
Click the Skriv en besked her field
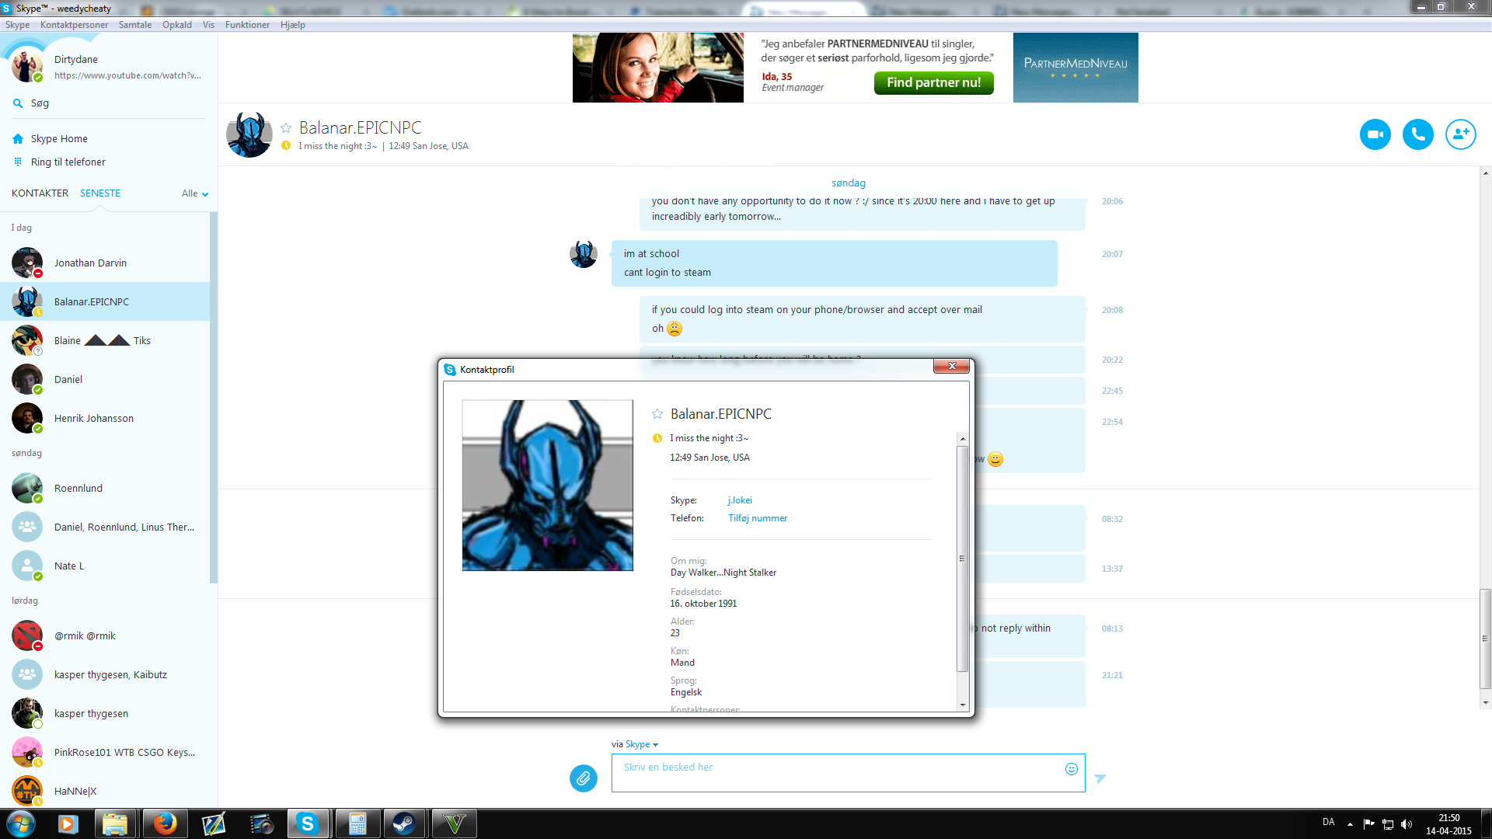pyautogui.click(x=839, y=773)
